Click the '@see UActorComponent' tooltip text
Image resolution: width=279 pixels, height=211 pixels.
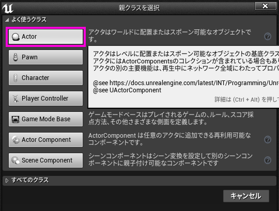(127, 90)
